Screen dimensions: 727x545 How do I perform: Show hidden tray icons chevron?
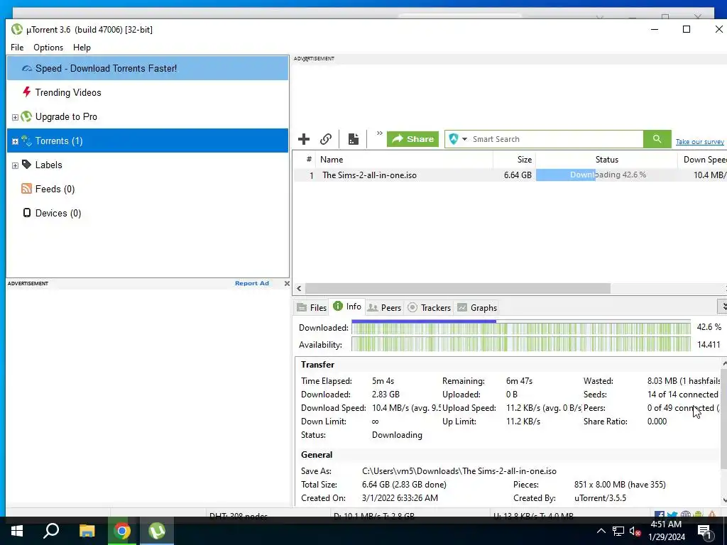pyautogui.click(x=601, y=531)
